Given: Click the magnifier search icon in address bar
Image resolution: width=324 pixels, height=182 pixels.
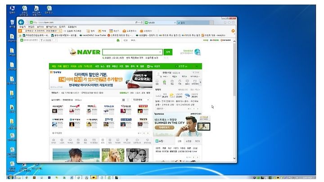Looking at the screenshot, I should pos(136,23).
